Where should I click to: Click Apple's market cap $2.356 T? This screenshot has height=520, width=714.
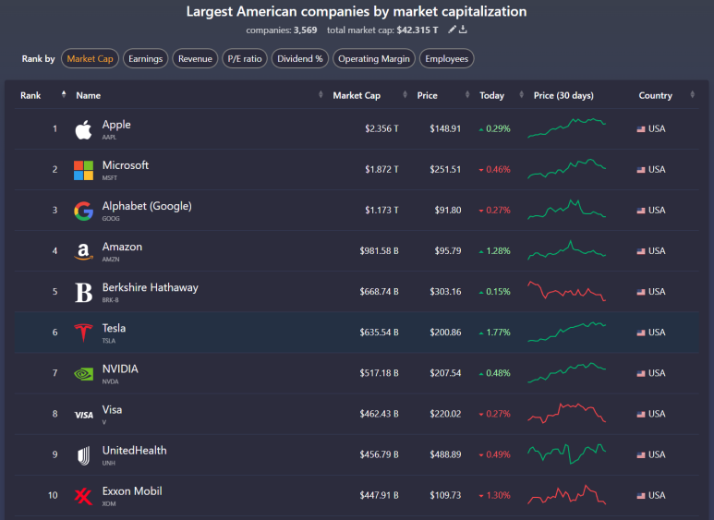coord(381,129)
